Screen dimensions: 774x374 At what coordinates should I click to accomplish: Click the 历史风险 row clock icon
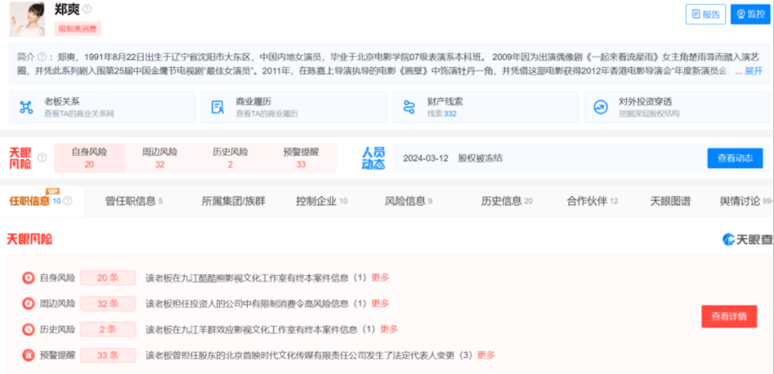pyautogui.click(x=28, y=329)
